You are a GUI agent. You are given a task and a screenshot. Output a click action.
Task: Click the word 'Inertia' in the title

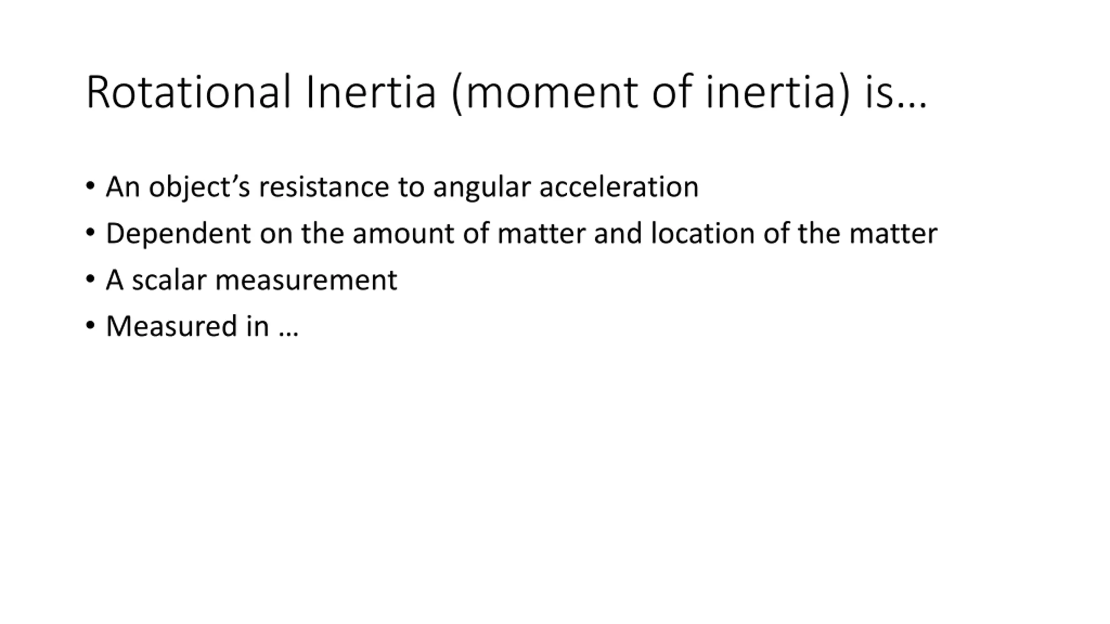coord(370,92)
